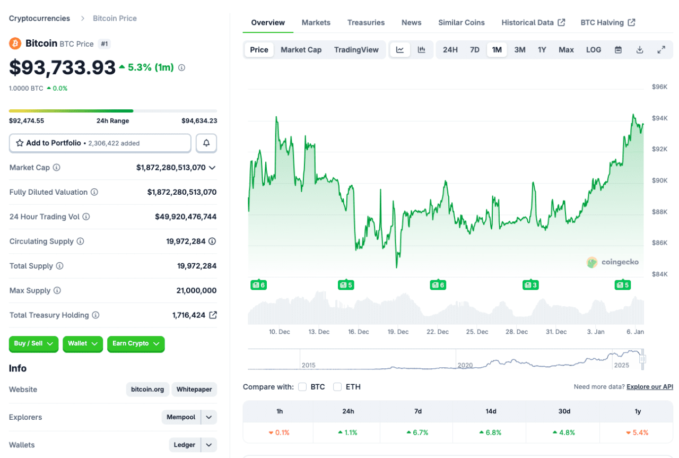This screenshot has height=458, width=679.
Task: Expand chart to fullscreen icon
Action: point(661,50)
